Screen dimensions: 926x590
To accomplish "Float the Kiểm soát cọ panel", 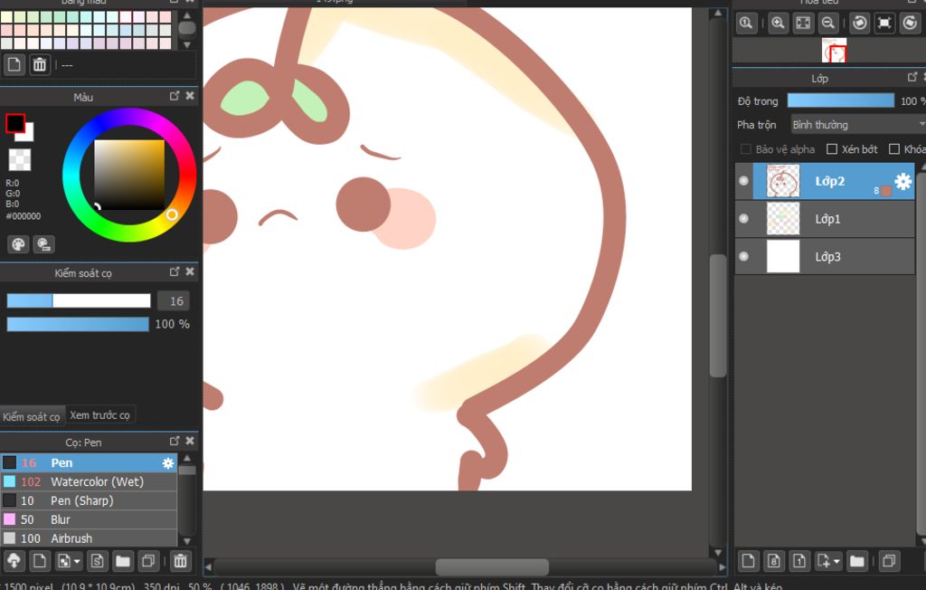I will (x=175, y=272).
